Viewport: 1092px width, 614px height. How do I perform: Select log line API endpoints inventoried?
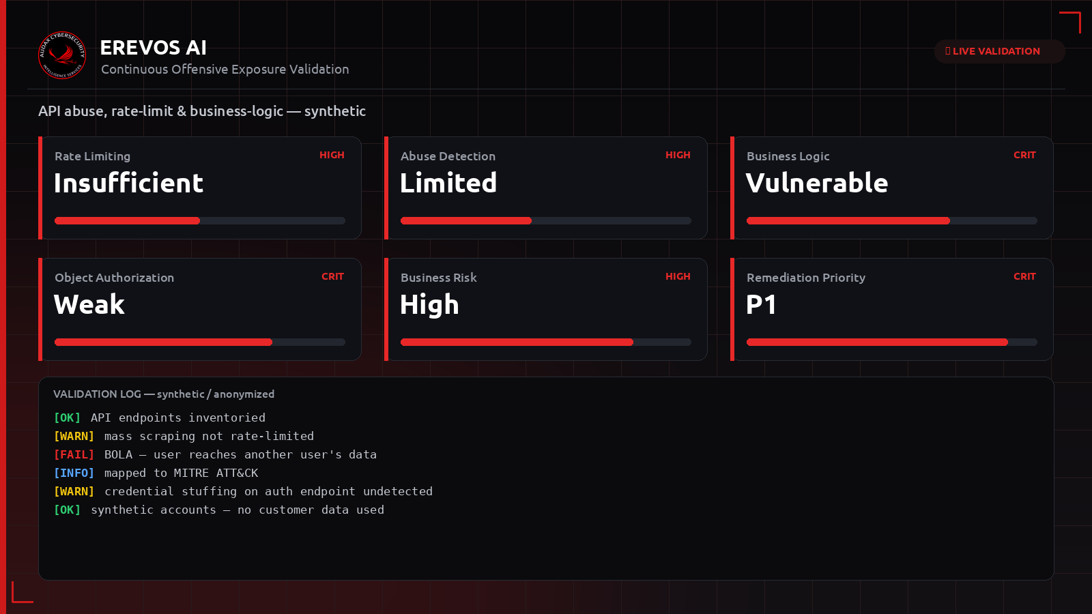[160, 418]
